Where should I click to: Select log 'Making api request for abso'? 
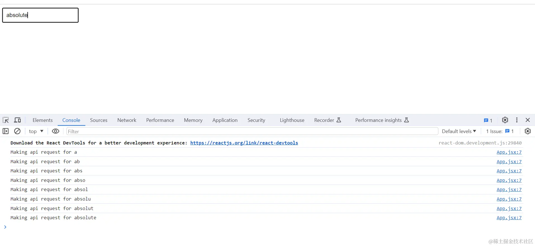click(x=48, y=180)
